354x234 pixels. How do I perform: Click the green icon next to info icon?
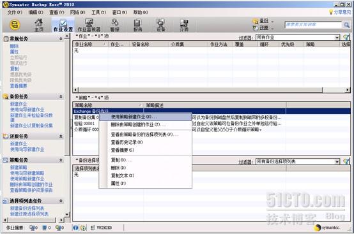coord(83,228)
